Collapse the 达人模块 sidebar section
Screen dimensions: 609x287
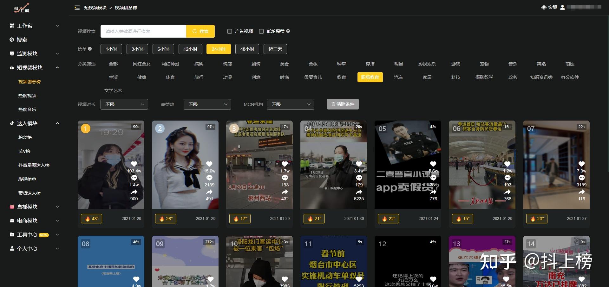tap(57, 123)
